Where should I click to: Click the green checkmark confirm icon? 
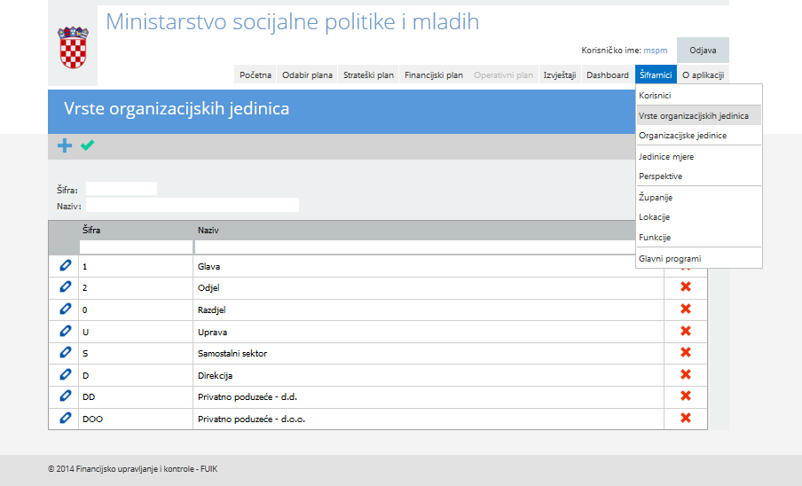[88, 145]
